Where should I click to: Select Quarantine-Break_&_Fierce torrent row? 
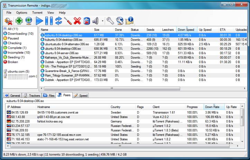143,71
